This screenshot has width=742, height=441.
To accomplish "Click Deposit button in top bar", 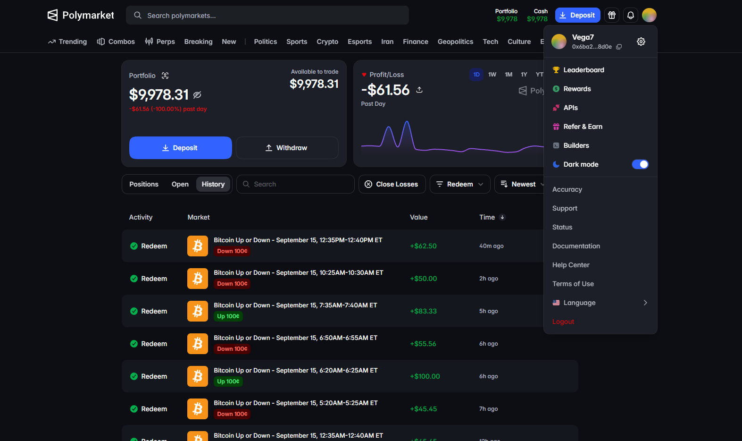I will (x=578, y=15).
